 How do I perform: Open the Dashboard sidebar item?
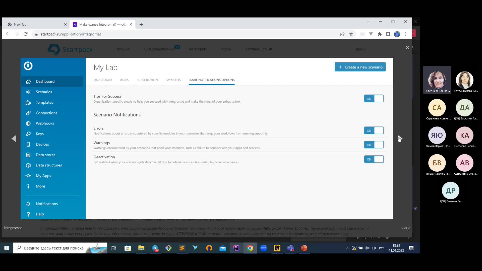(52, 82)
